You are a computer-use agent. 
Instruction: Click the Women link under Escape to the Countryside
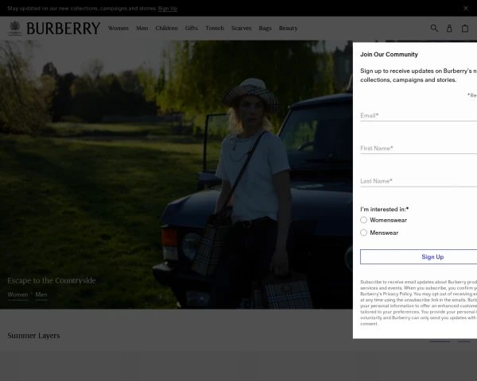pyautogui.click(x=17, y=294)
